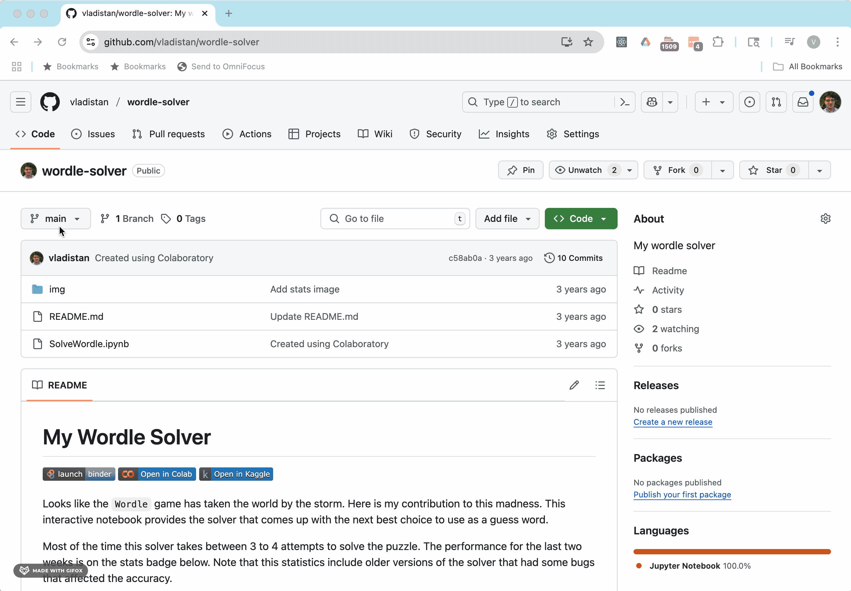Open the green Code dropdown

coord(581,219)
